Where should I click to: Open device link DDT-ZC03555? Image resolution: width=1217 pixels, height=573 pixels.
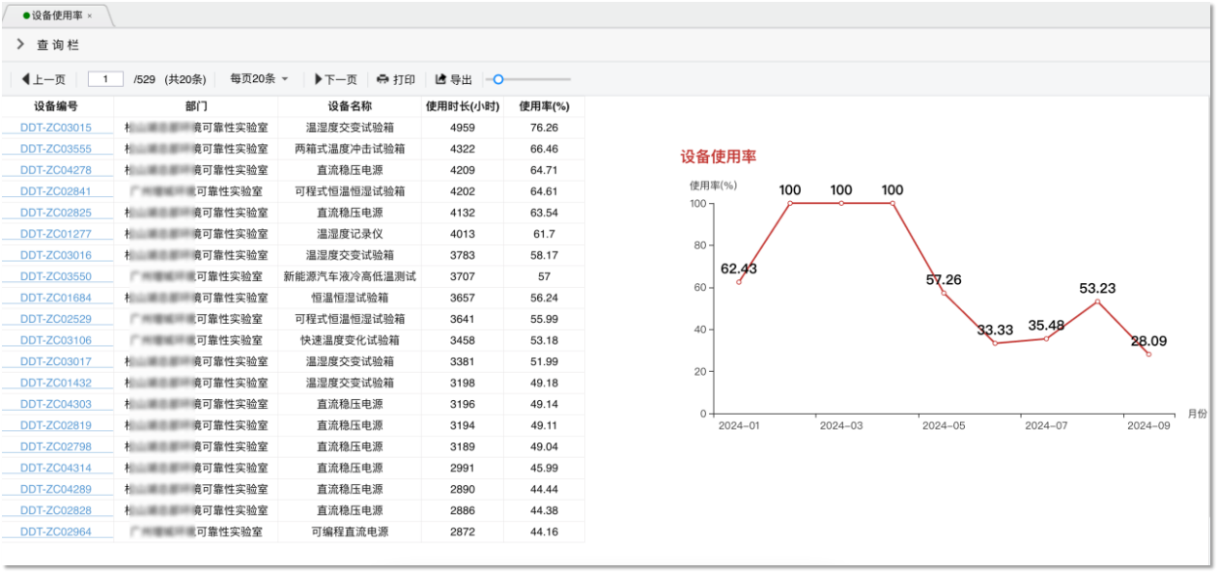point(56,149)
